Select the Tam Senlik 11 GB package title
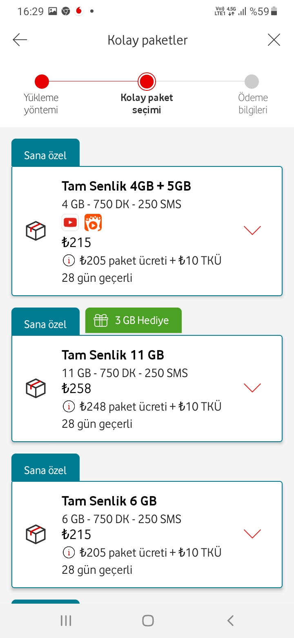 click(x=113, y=355)
